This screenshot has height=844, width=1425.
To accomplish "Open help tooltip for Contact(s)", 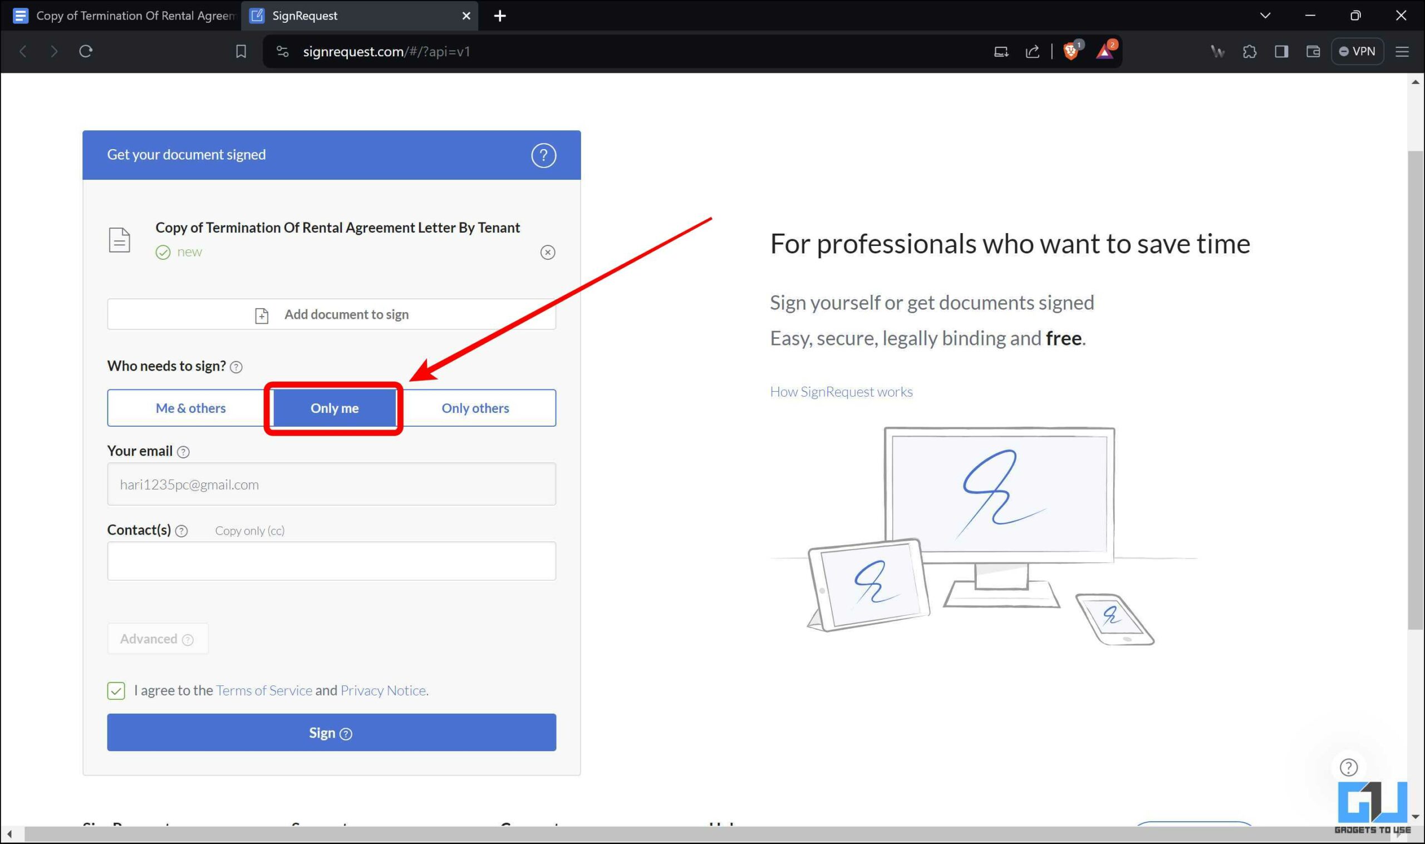I will (181, 531).
